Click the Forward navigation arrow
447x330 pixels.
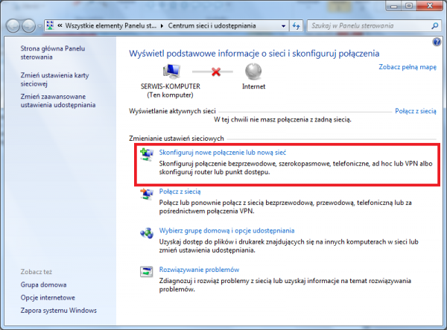29,26
